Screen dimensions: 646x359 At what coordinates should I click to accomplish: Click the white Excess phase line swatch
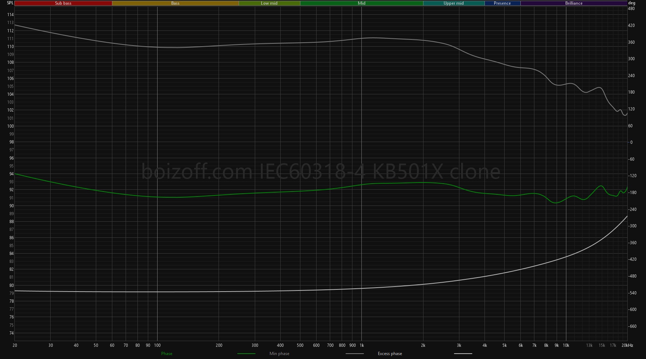click(463, 354)
